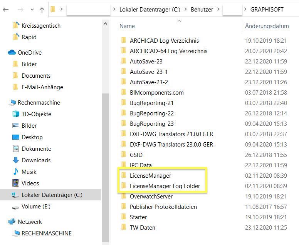Viewport: 299px width, 245px height.
Task: Select Lokaler Datenträger (C:) in address bar
Action: 149,9
